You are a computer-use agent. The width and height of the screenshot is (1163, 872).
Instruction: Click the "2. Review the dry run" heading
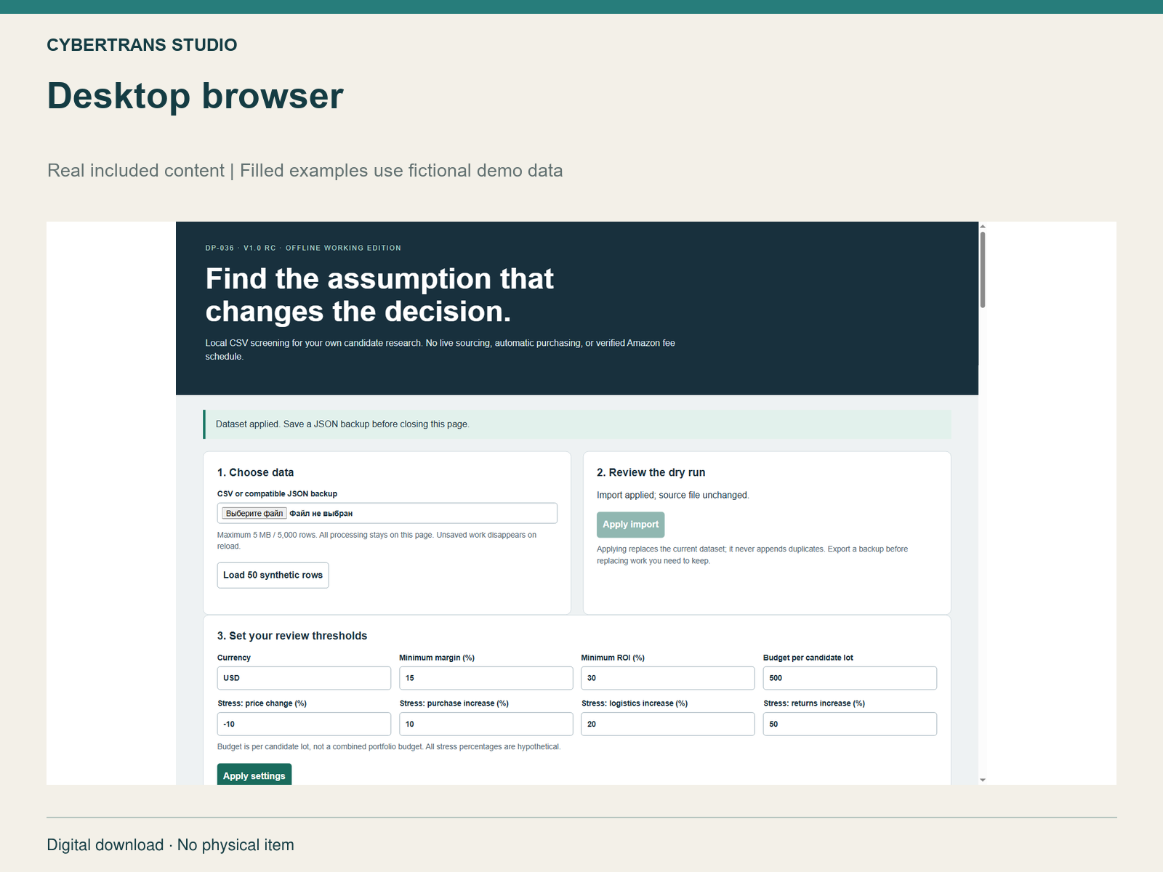pyautogui.click(x=651, y=472)
